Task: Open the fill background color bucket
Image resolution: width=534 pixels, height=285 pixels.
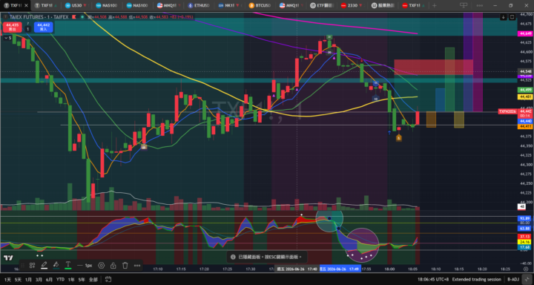Action: tap(56, 265)
